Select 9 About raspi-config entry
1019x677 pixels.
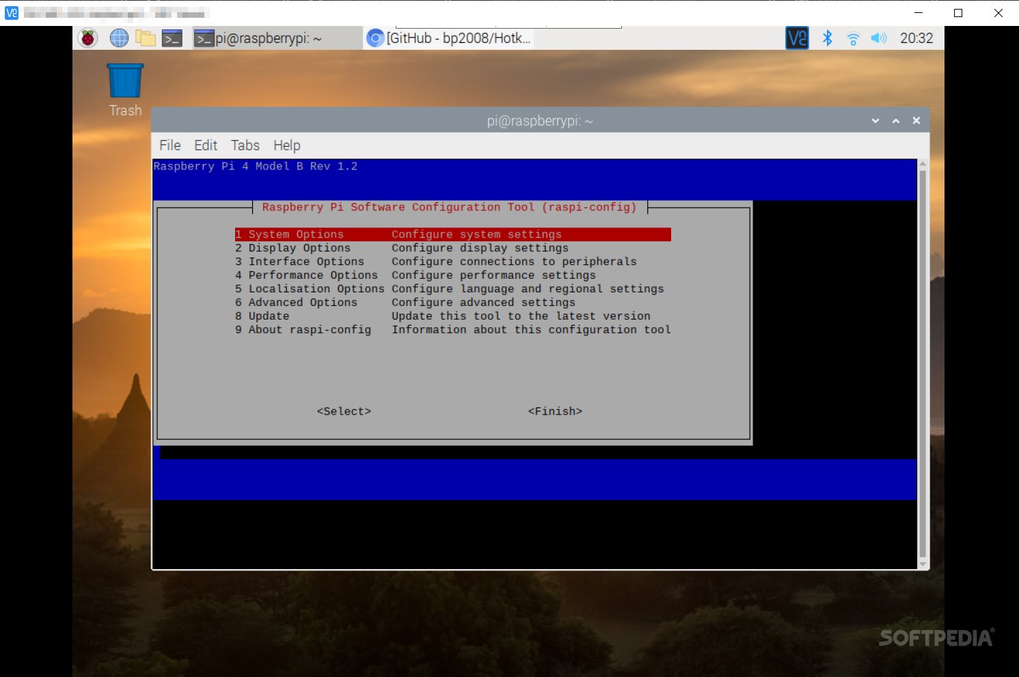pyautogui.click(x=452, y=330)
